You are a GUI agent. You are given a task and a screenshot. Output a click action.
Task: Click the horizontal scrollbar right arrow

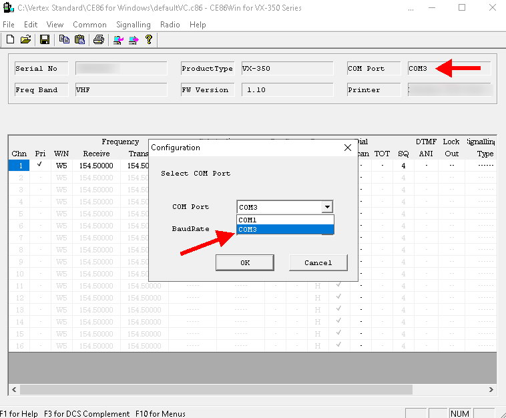[491, 389]
